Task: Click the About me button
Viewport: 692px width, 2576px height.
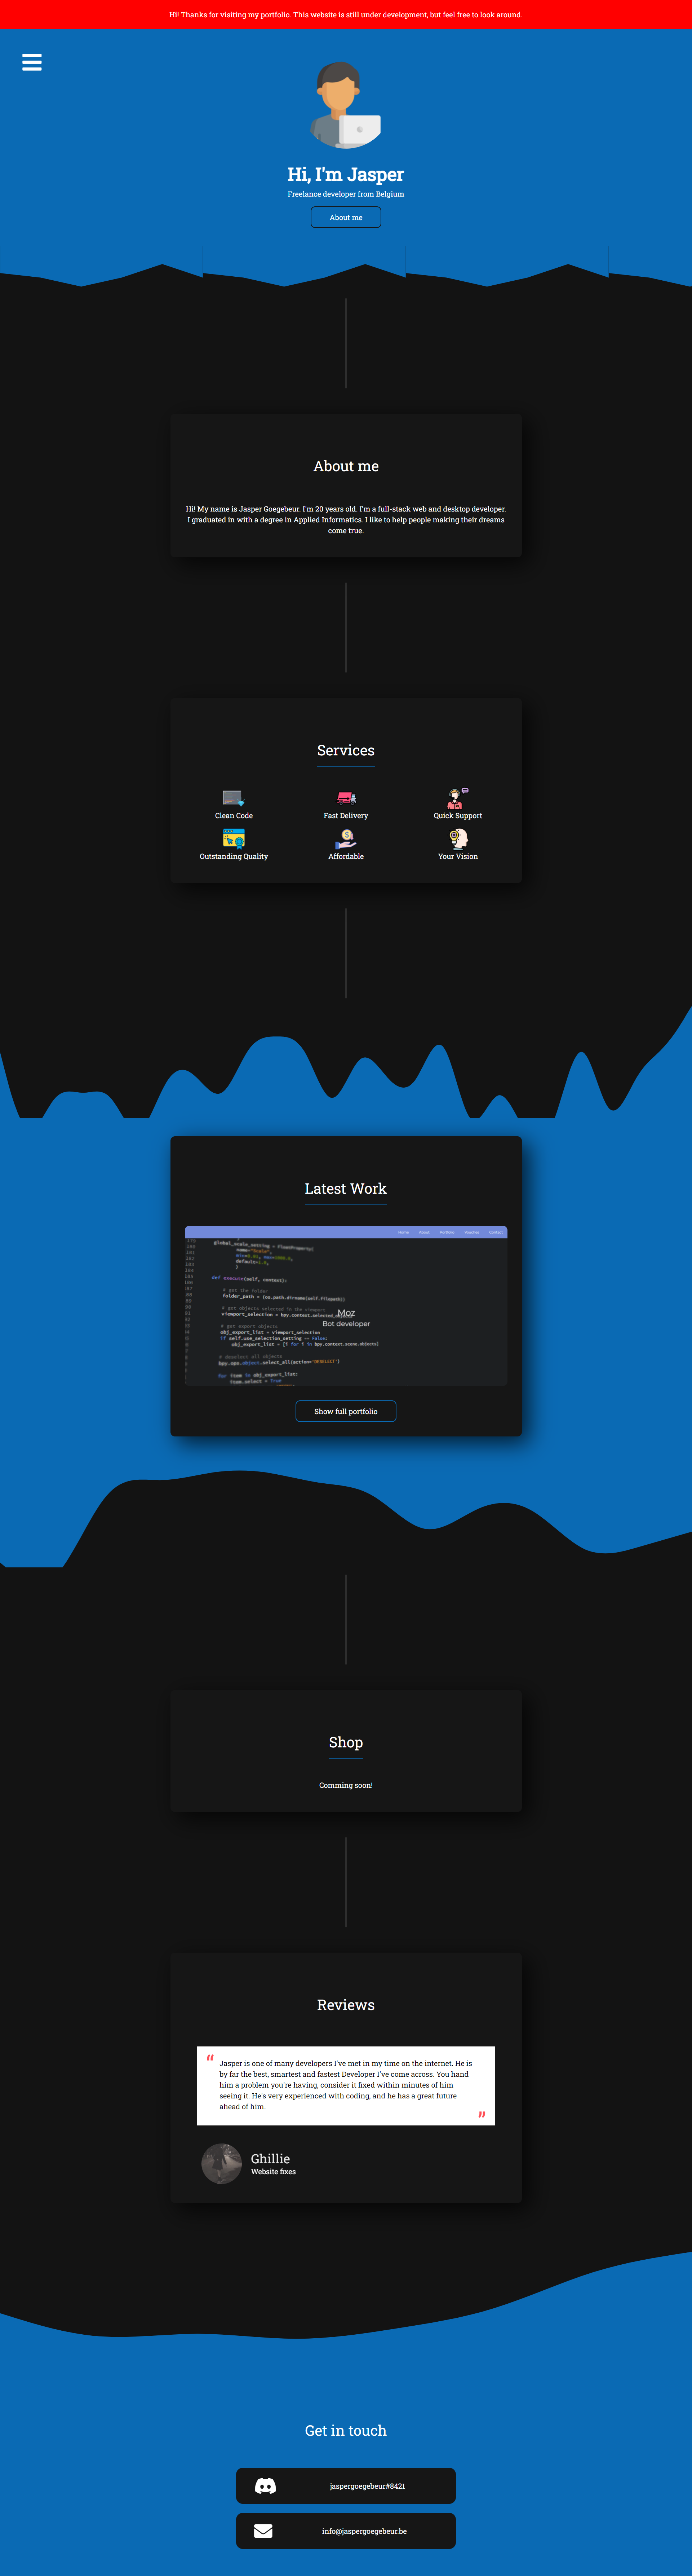Action: tap(346, 217)
